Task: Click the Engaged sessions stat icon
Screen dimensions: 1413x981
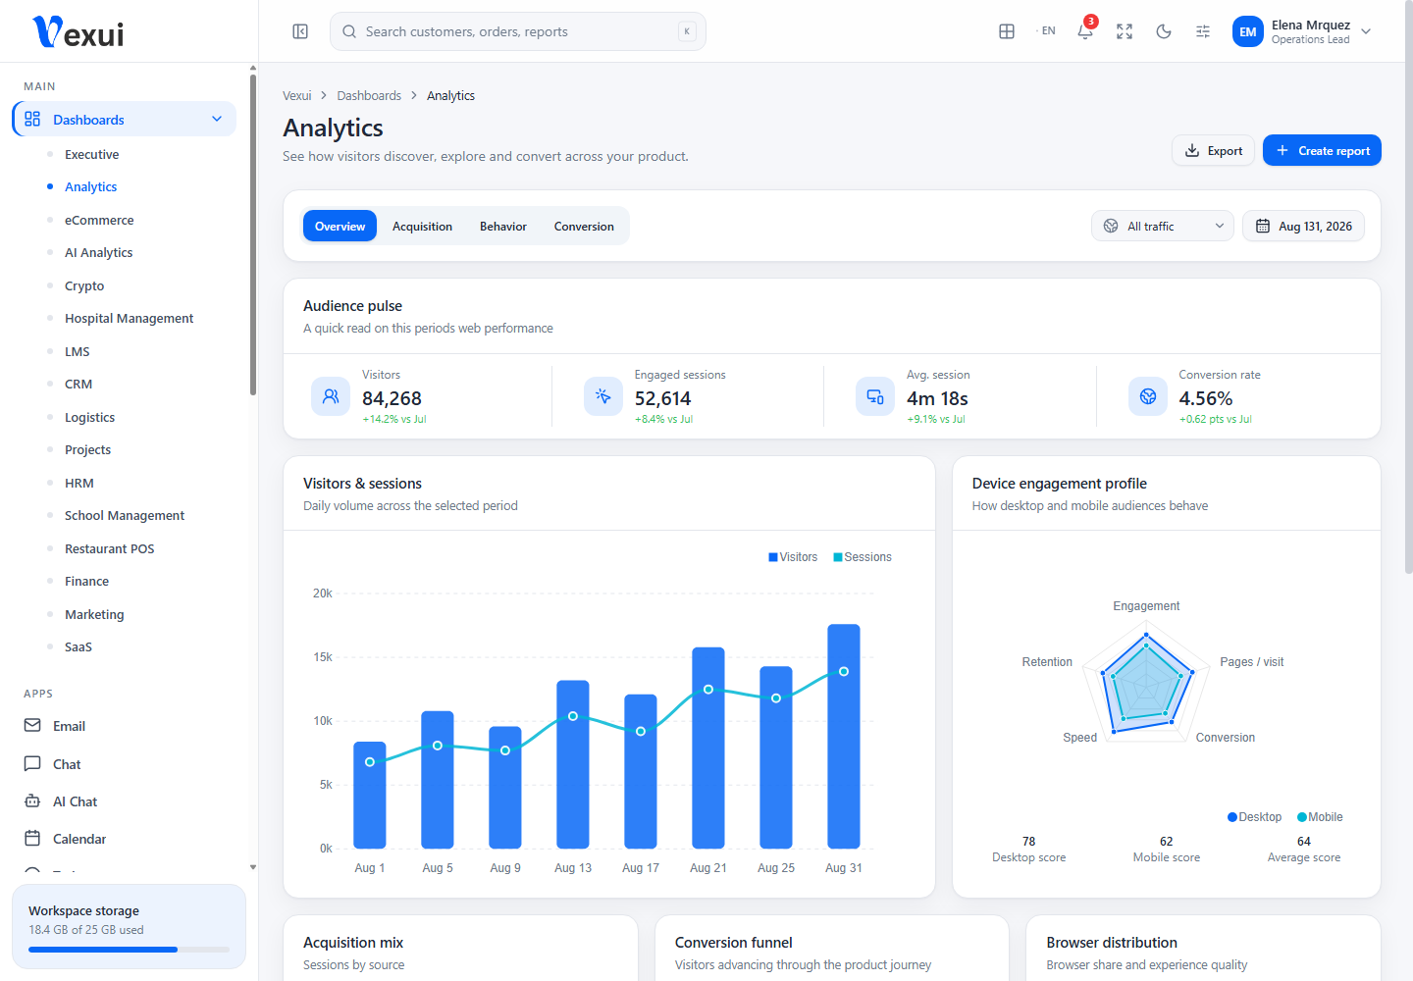Action: [603, 396]
